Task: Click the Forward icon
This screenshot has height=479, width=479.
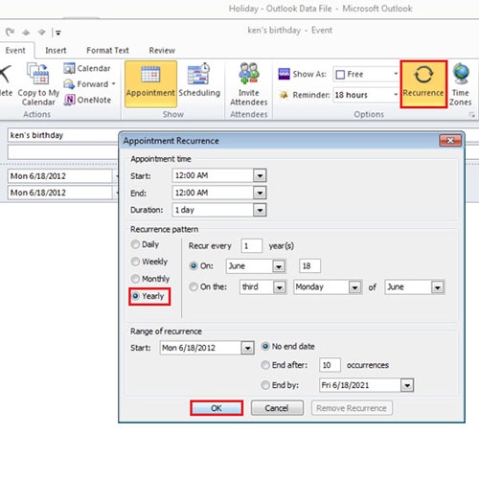Action: click(x=69, y=84)
